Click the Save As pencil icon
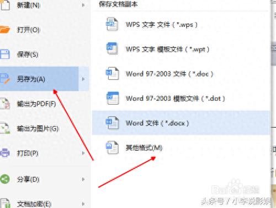276x208 pixels. click(5, 79)
